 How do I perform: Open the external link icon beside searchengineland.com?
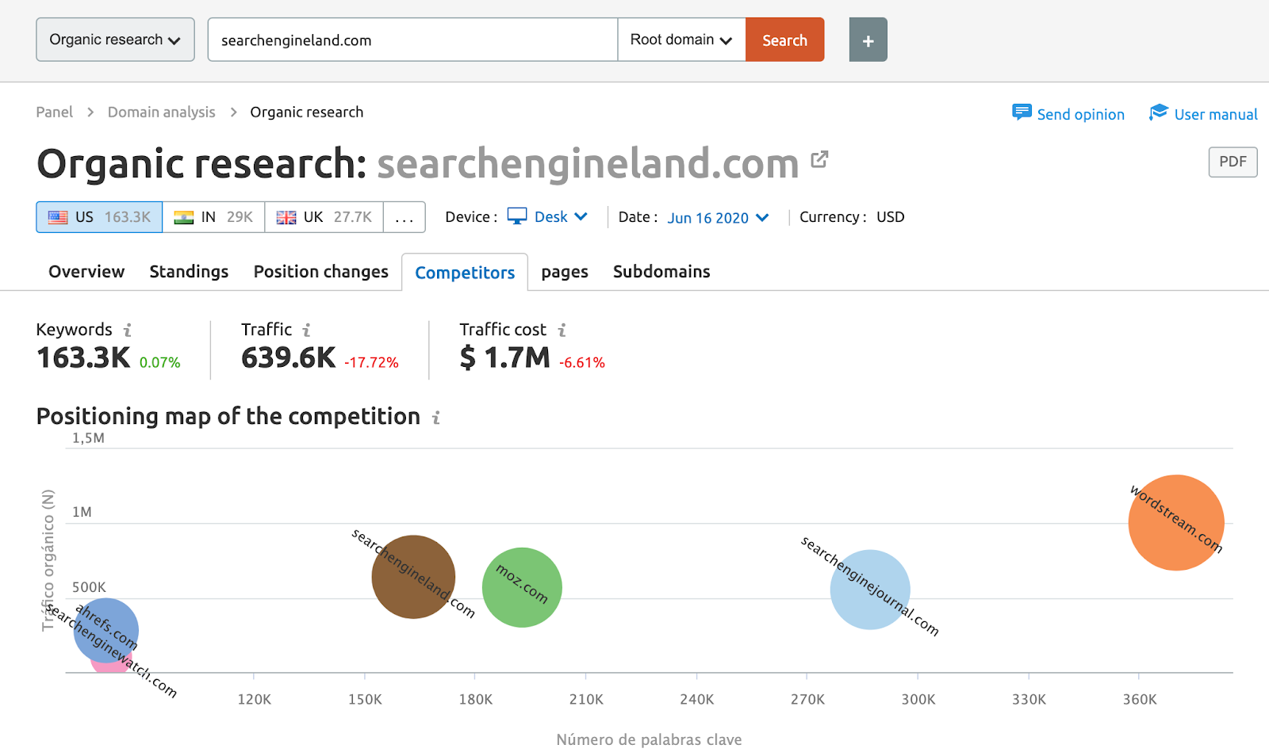tap(819, 159)
